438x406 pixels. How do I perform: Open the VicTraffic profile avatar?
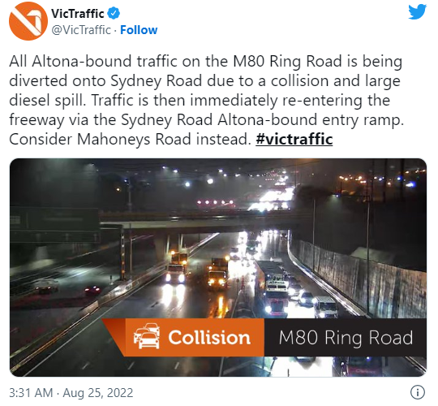point(28,21)
